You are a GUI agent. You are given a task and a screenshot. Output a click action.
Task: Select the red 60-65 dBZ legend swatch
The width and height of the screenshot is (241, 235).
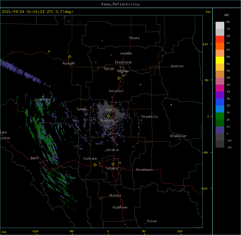coord(220,39)
